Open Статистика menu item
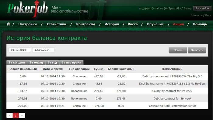 [56, 24]
